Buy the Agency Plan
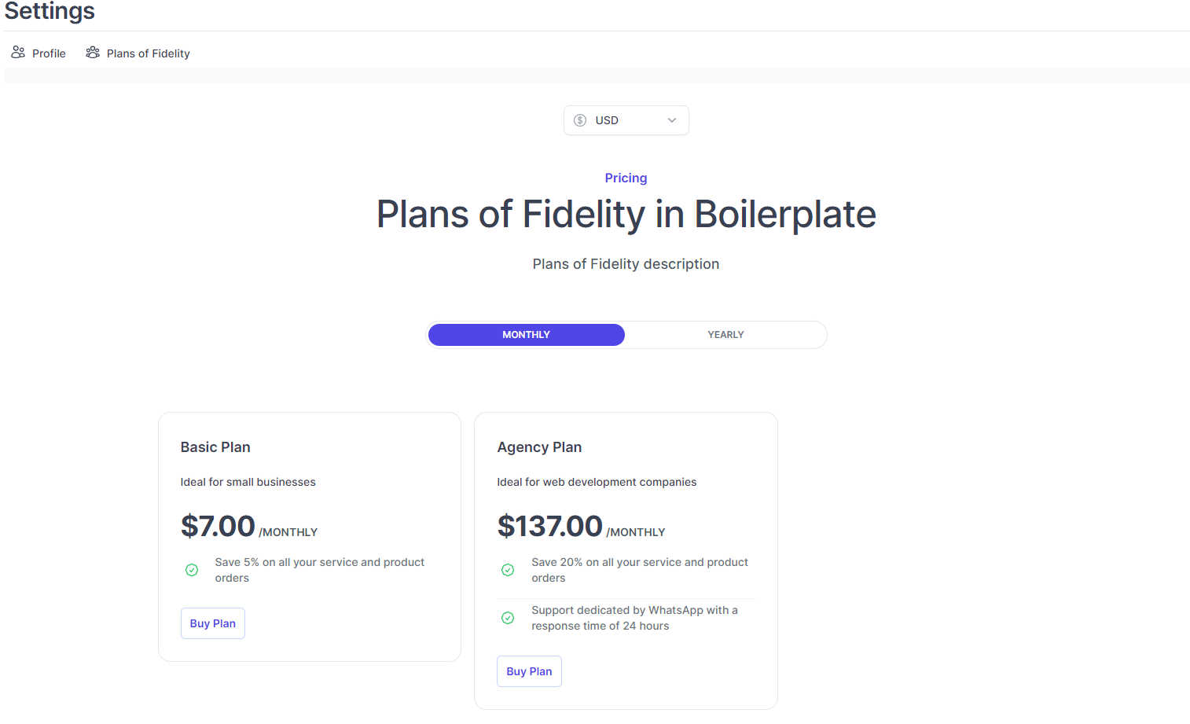Screen dimensions: 1190x724 click(x=529, y=671)
